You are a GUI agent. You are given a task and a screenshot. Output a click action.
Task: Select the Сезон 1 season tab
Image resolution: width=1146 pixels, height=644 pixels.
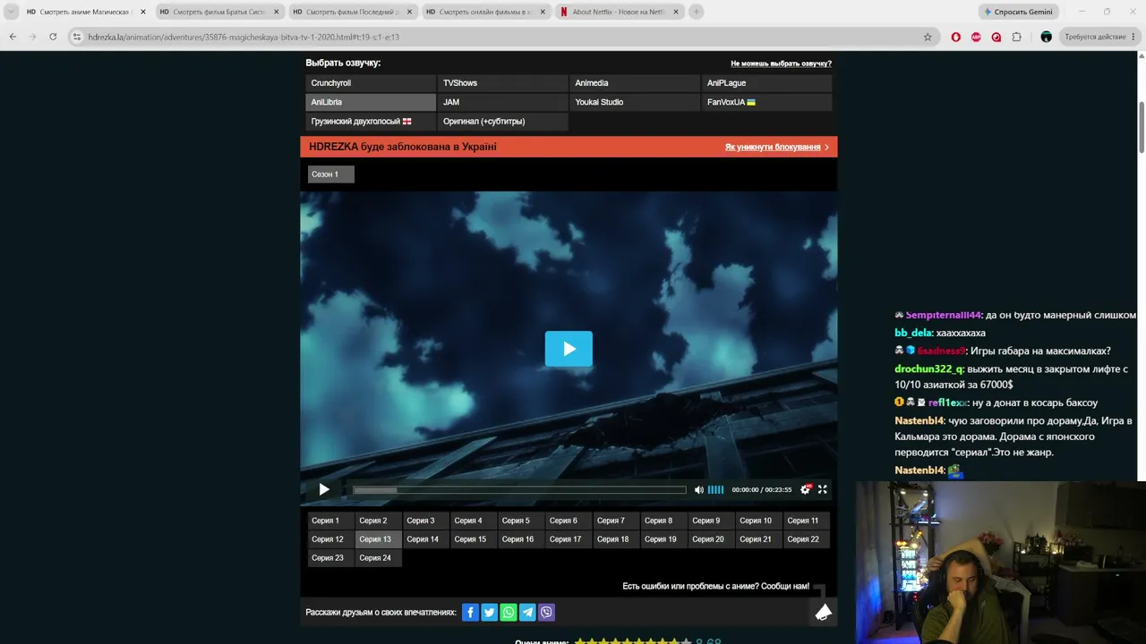click(x=330, y=174)
